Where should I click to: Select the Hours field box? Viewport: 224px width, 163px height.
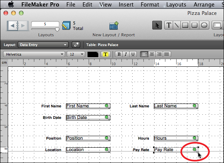(176, 138)
